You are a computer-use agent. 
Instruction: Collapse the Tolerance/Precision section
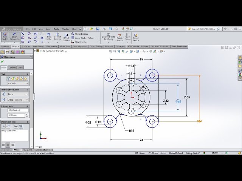(x=28, y=90)
